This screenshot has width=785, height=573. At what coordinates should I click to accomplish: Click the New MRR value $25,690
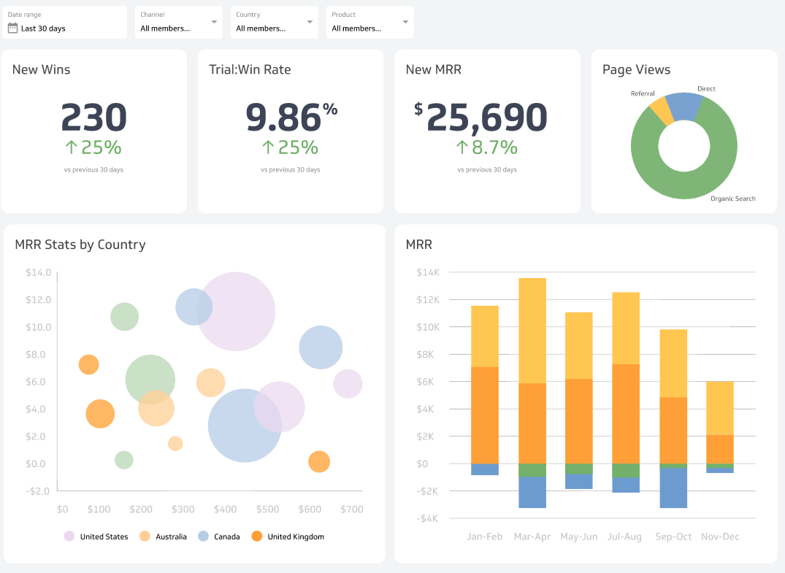480,118
